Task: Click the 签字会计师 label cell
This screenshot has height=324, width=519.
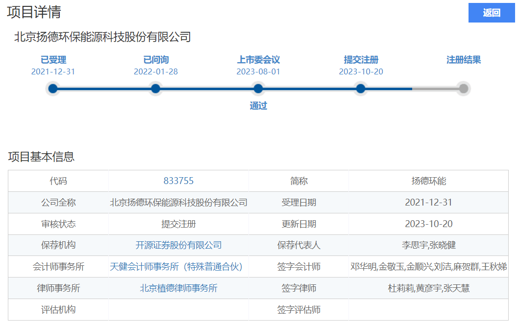Action: click(298, 266)
